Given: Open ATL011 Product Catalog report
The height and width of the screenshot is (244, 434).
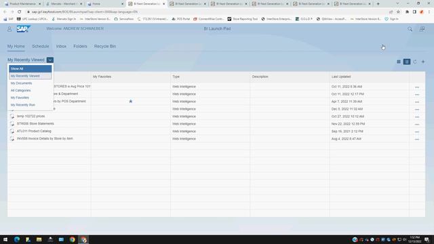Looking at the screenshot, I should tap(34, 131).
